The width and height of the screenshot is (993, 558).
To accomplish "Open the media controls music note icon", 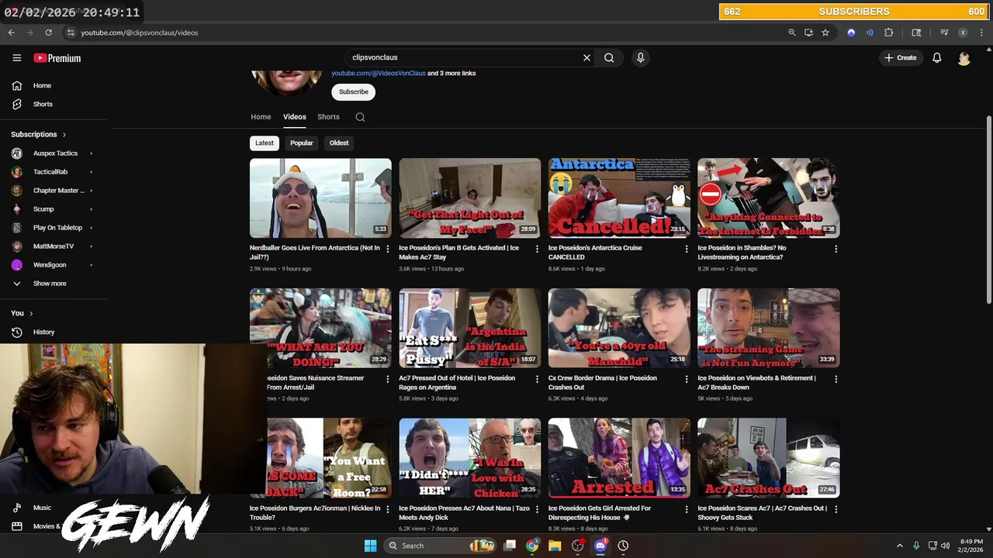I will pyautogui.click(x=944, y=33).
